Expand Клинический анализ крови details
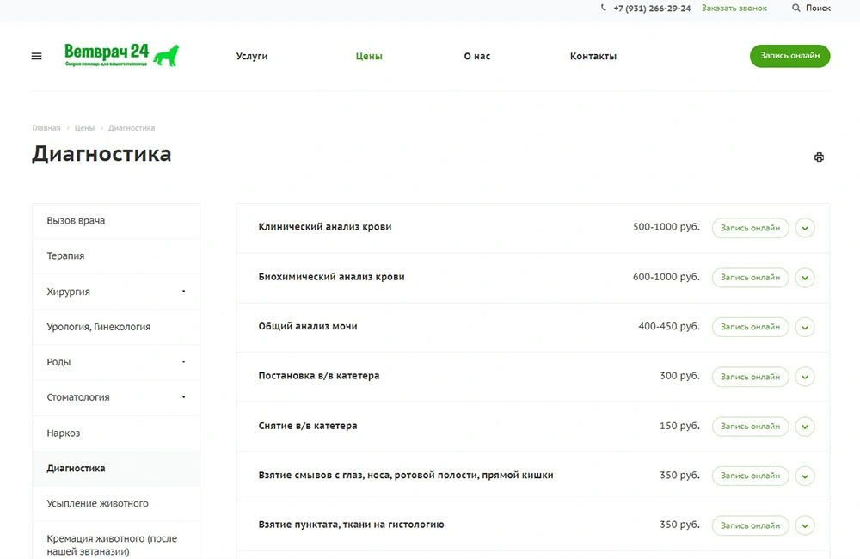Image resolution: width=860 pixels, height=559 pixels. pos(804,228)
